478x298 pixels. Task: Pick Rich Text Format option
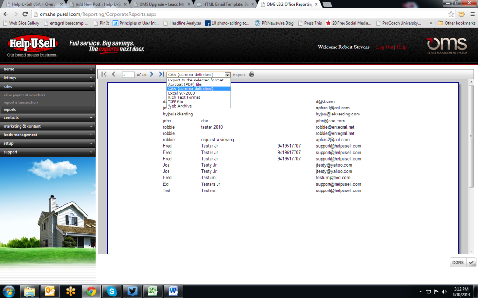point(183,97)
